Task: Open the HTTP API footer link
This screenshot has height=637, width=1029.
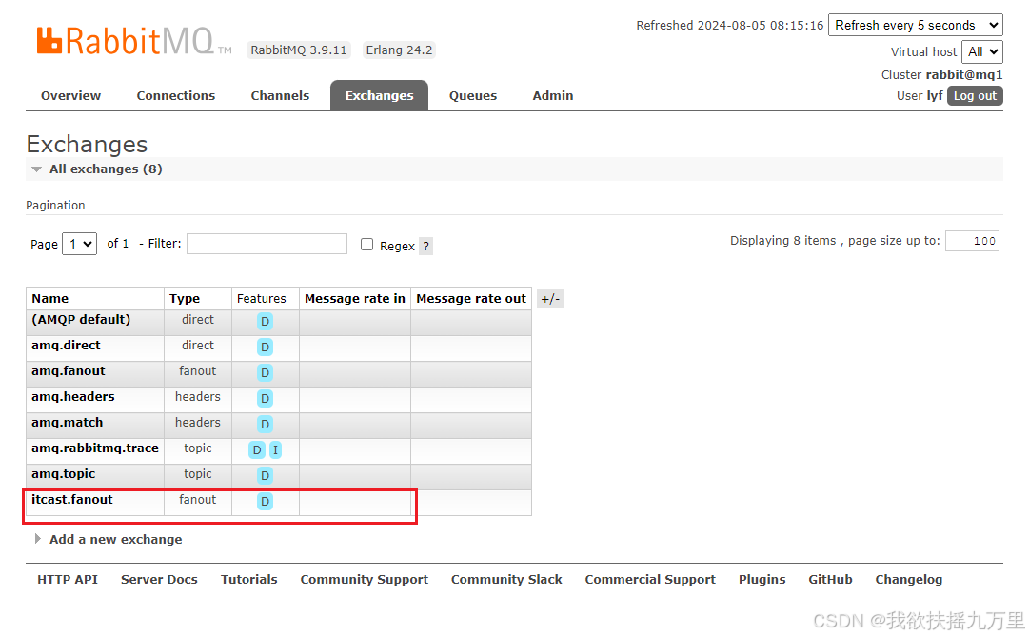Action: (68, 580)
